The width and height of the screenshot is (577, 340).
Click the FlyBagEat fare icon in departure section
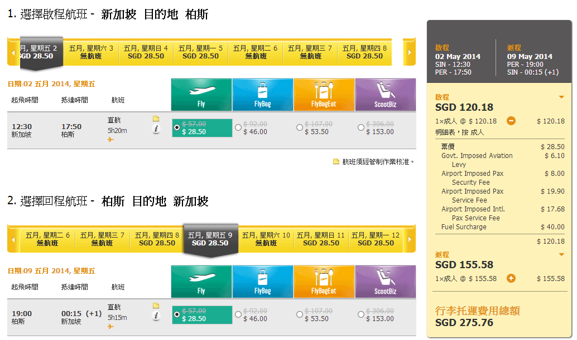(324, 94)
